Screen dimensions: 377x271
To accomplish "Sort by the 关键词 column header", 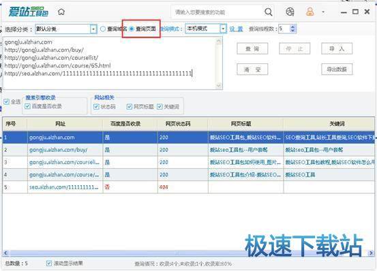I will coord(329,124).
